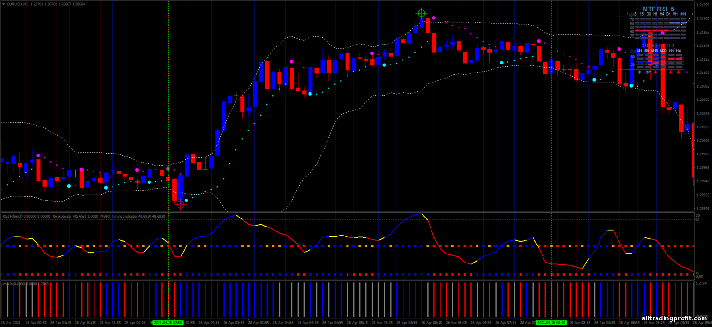This screenshot has height=327, width=712.
Task: Click price level 1.21185 on the scale
Action: pyautogui.click(x=703, y=18)
